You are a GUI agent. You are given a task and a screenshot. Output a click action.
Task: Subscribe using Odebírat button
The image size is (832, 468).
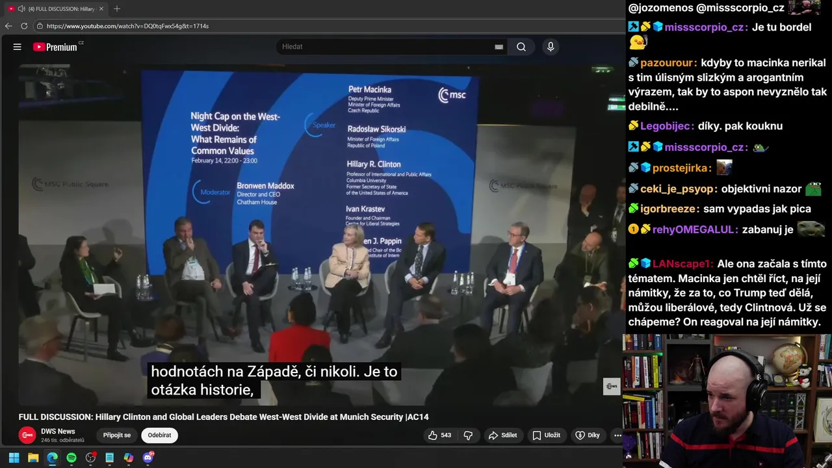click(x=159, y=435)
